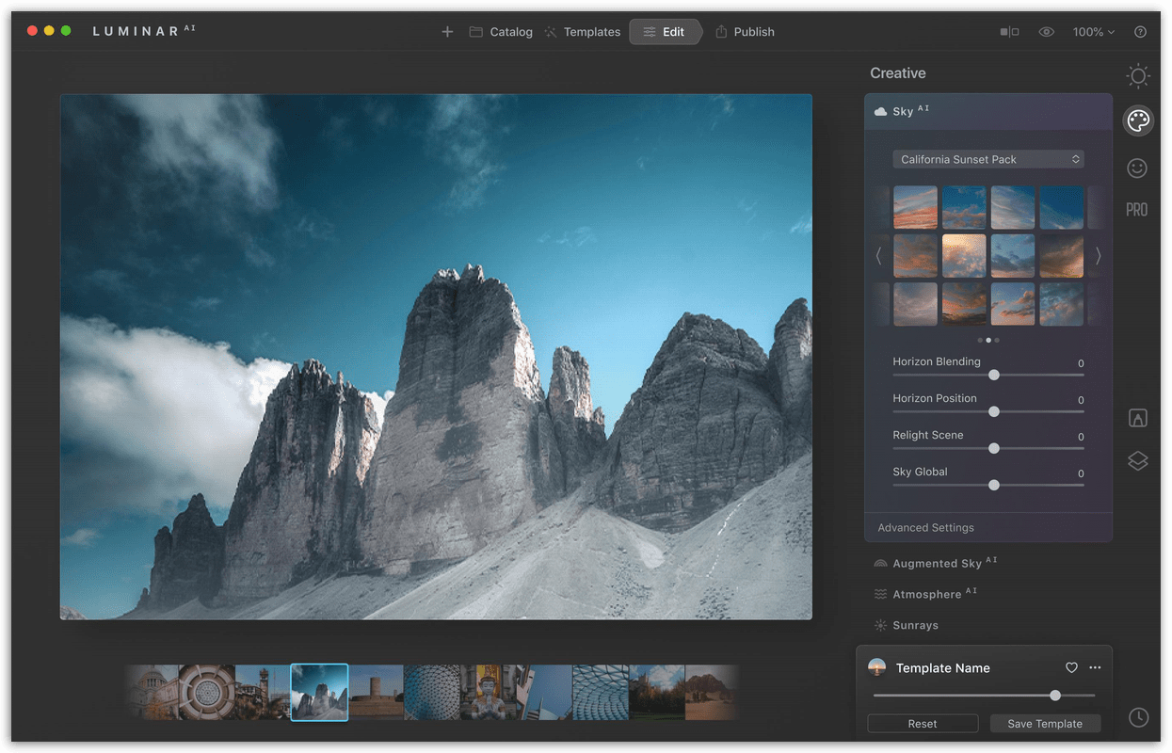This screenshot has height=753, width=1172.
Task: Select the Creative palette icon
Action: coord(1137,120)
